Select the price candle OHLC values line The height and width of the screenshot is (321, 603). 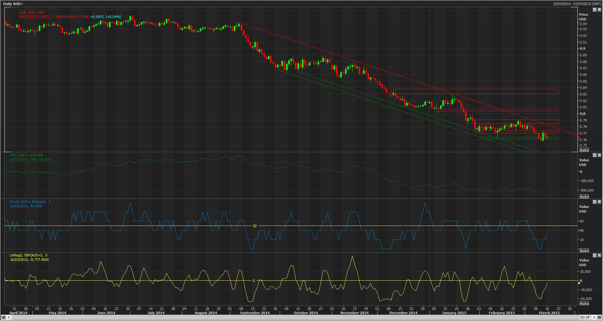pos(70,17)
